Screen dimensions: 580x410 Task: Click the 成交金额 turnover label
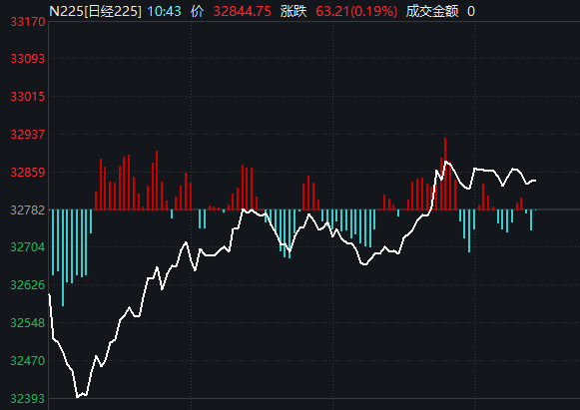[x=432, y=11]
